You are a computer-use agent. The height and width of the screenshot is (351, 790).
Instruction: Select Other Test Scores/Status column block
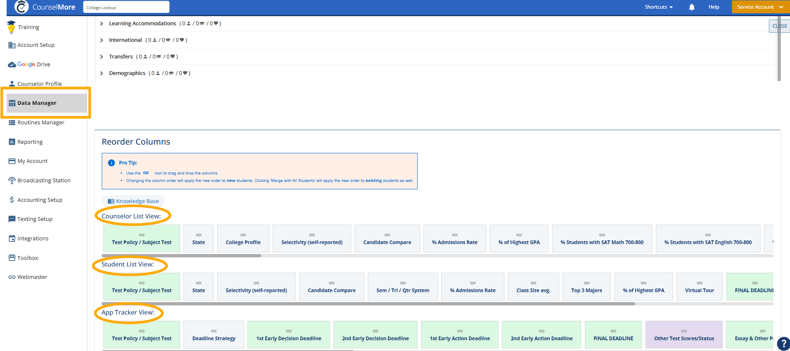(x=684, y=335)
